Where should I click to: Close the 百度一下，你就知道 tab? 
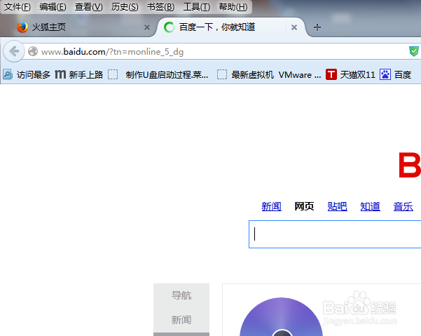[294, 27]
